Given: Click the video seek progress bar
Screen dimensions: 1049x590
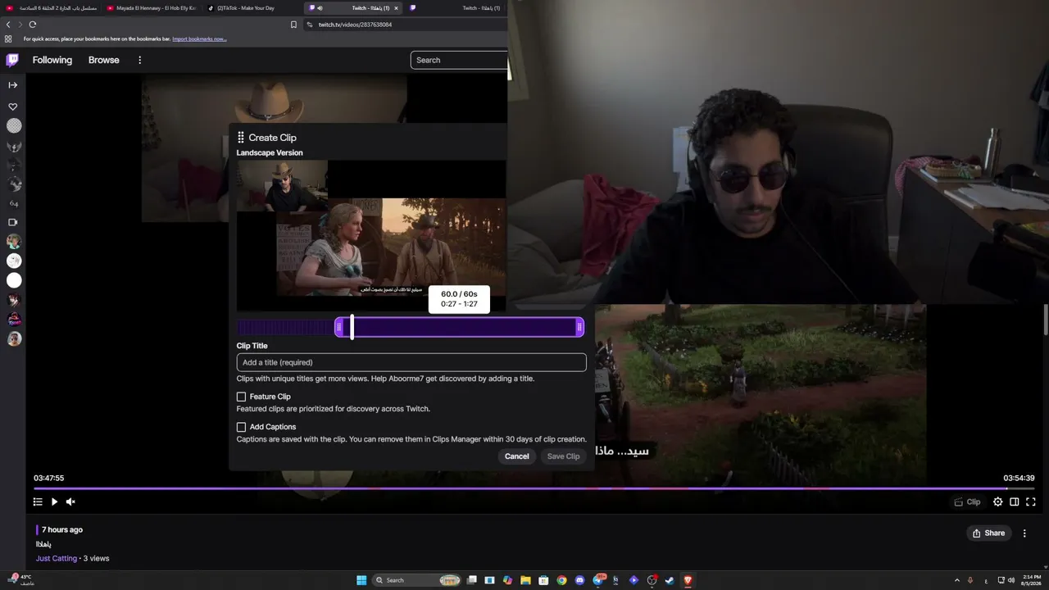Looking at the screenshot, I should pyautogui.click(x=534, y=488).
